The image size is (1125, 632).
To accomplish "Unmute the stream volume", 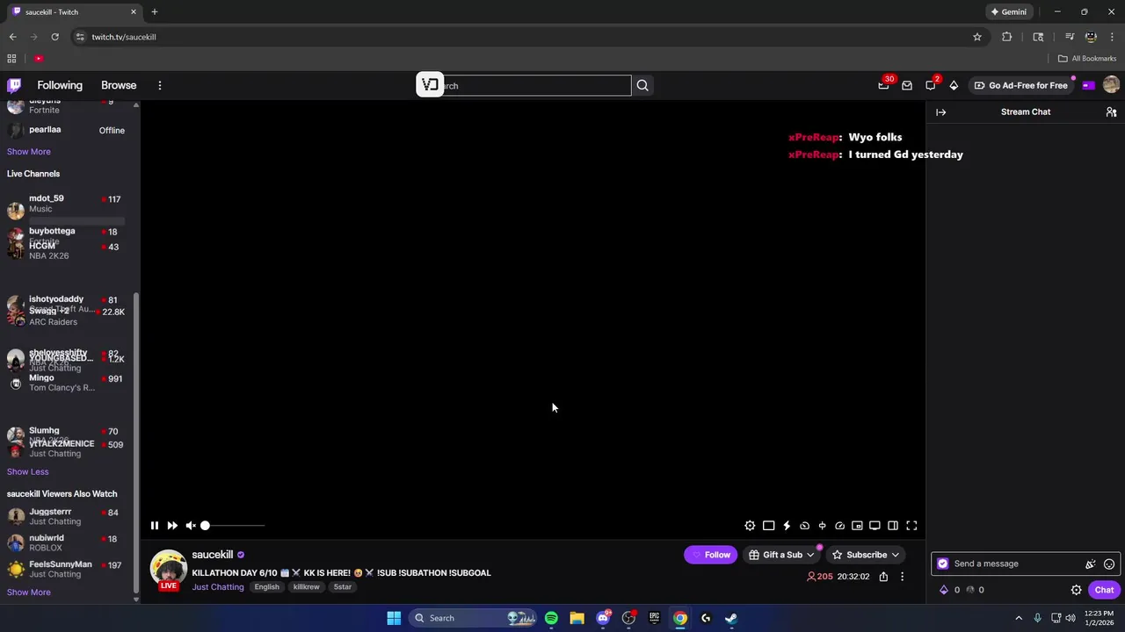I will 191,526.
